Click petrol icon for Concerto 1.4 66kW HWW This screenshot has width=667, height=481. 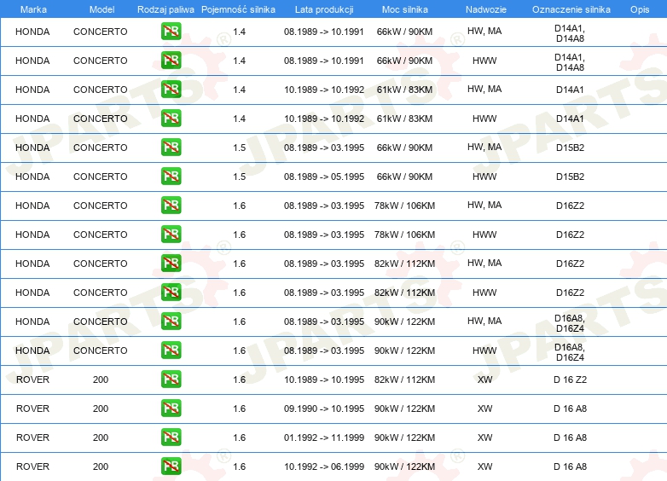click(171, 61)
